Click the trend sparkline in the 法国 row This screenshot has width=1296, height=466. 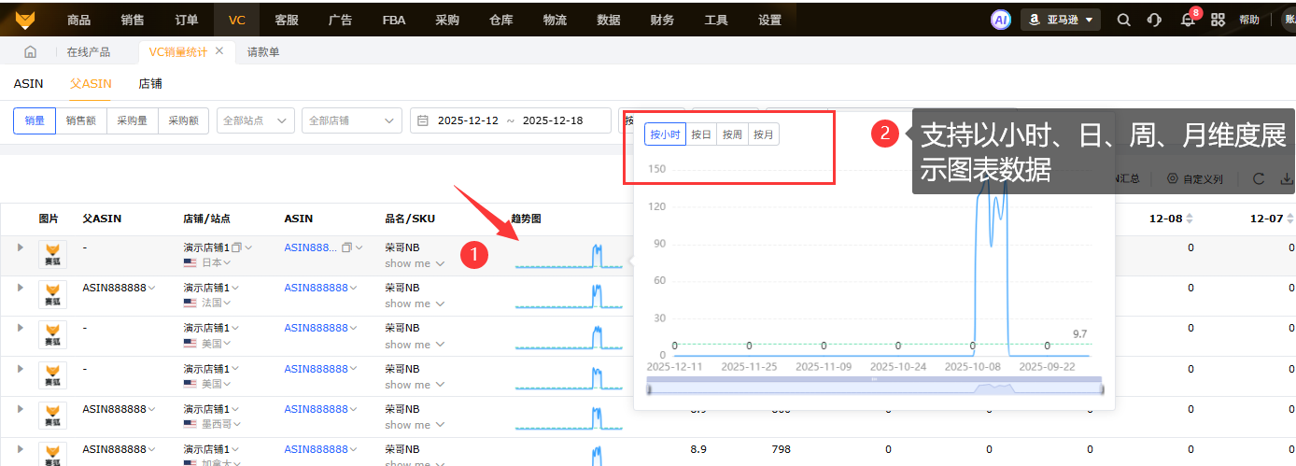[569, 296]
